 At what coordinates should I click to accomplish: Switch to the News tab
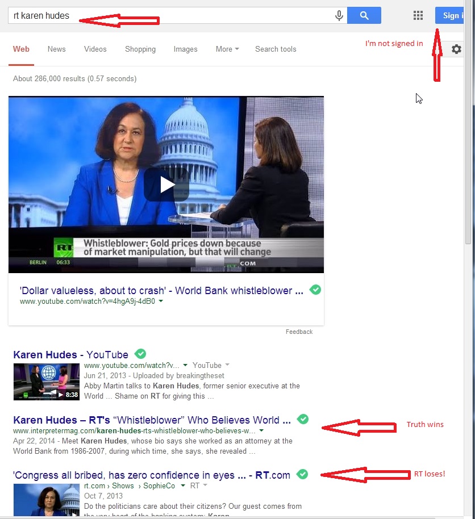pyautogui.click(x=57, y=49)
